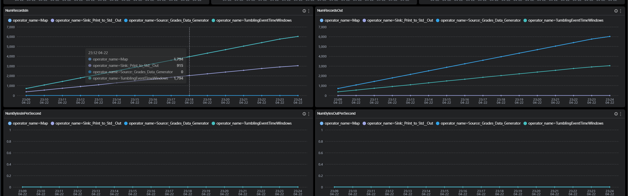
Task: Click the NumBytesOutPerSecond info icon
Action: 616,114
